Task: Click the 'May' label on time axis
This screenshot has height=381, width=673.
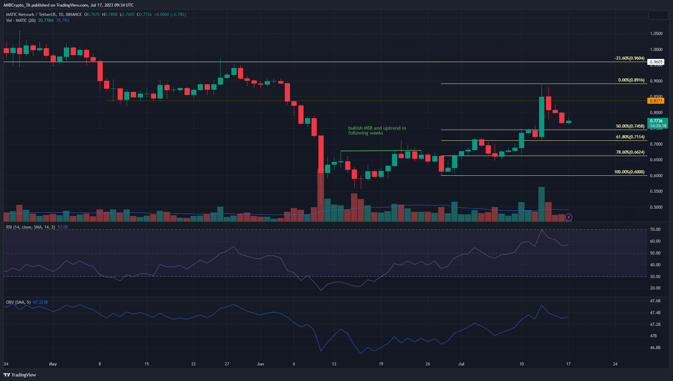Action: coord(53,364)
